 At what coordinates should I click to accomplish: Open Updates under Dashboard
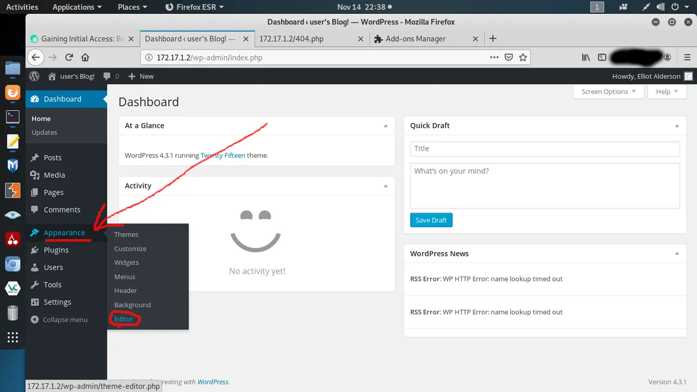(44, 132)
